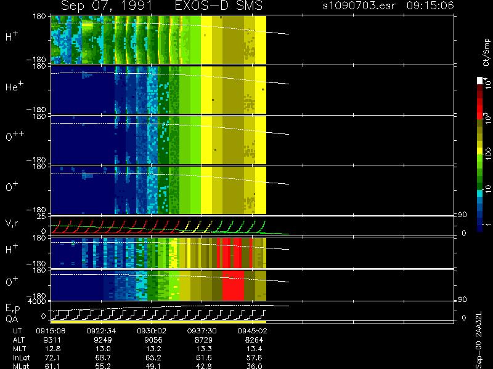The image size is (493, 369).
Task: Click the H+ label directly above He+
Action: click(12, 36)
